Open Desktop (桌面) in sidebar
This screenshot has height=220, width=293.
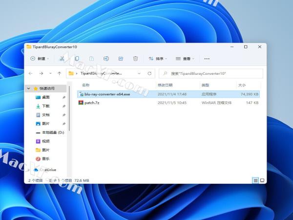coord(46,97)
